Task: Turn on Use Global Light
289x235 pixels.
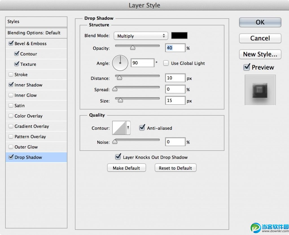Action: [166, 63]
